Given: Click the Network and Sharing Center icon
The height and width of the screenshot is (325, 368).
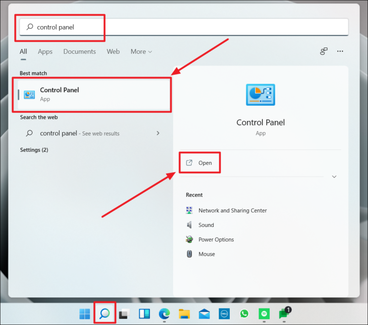Looking at the screenshot, I should click(189, 210).
